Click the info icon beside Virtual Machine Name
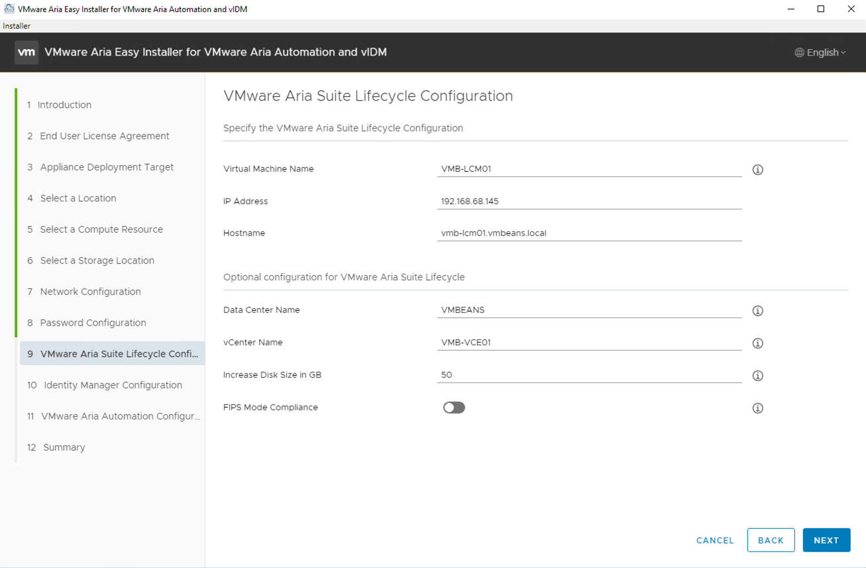 [x=758, y=170]
